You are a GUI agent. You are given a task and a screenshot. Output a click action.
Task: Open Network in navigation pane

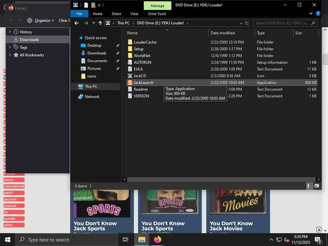(92, 97)
